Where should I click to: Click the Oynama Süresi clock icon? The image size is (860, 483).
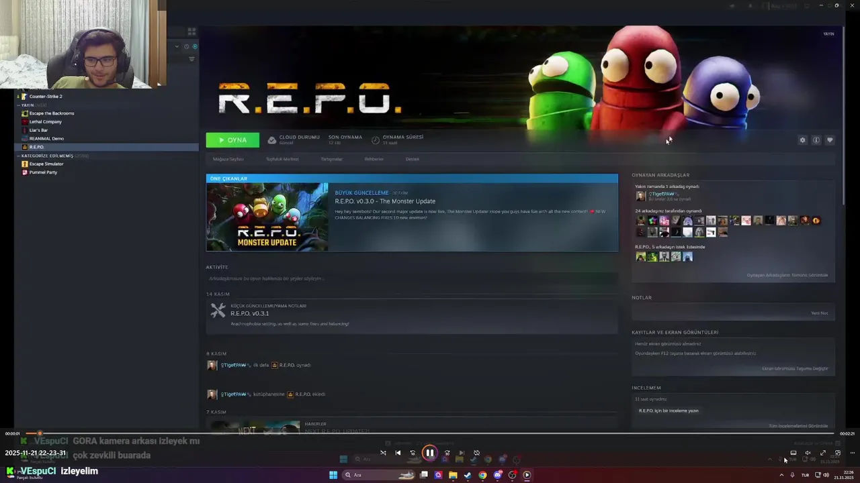pyautogui.click(x=376, y=140)
